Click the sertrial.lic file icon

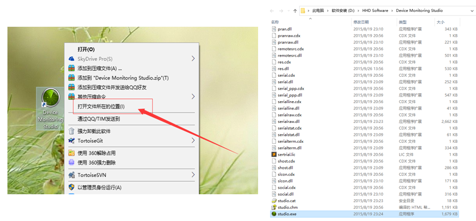point(274,154)
